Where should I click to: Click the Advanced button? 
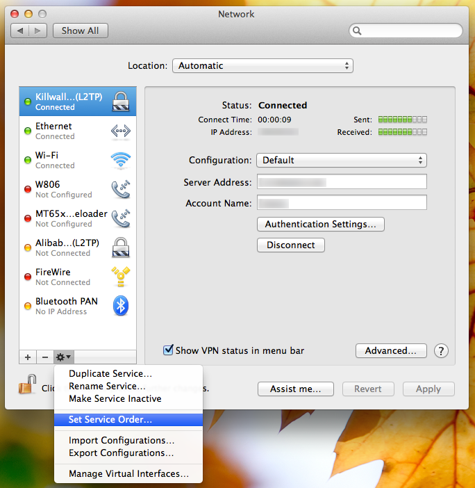point(390,351)
